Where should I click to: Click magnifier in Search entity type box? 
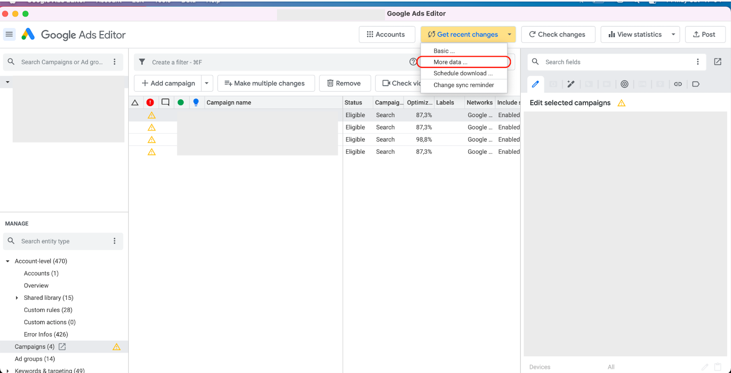click(11, 241)
